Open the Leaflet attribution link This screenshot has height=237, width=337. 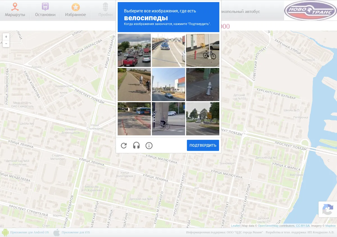235,226
